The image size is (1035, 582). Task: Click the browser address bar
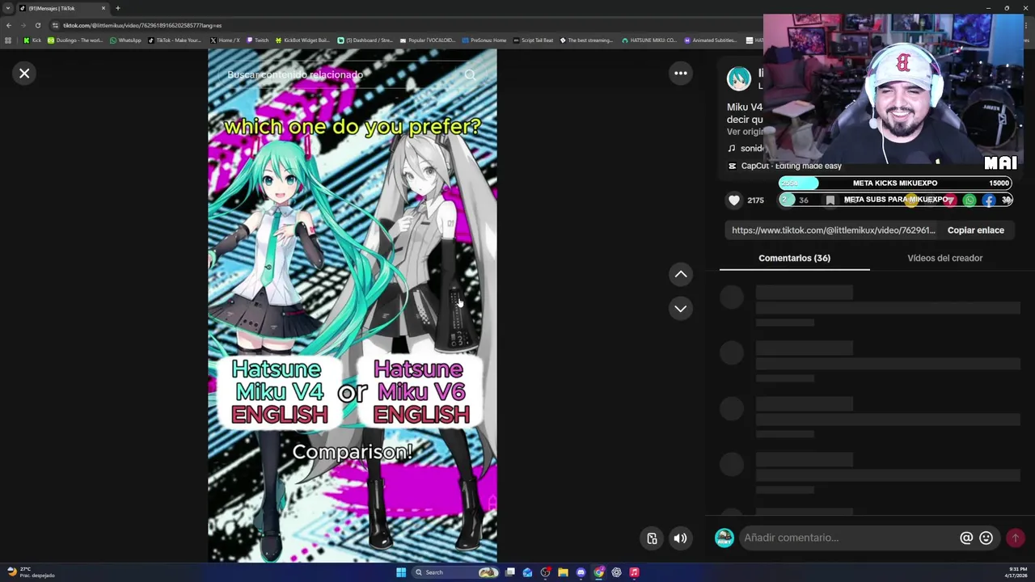coord(404,25)
